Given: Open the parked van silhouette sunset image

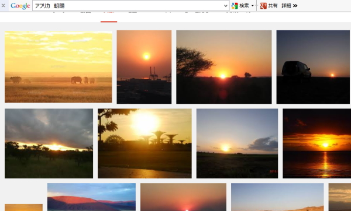Looking at the screenshot, I should [313, 67].
